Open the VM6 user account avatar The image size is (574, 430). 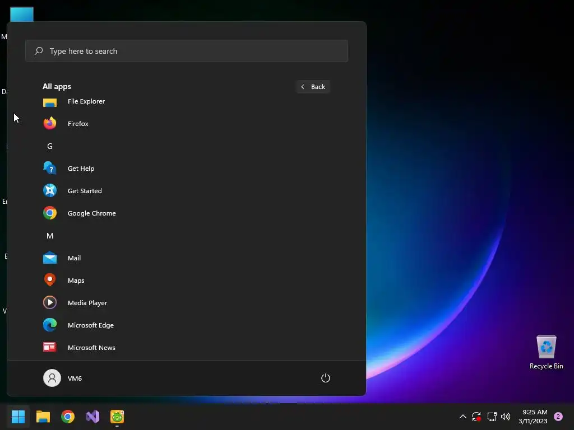pos(52,378)
